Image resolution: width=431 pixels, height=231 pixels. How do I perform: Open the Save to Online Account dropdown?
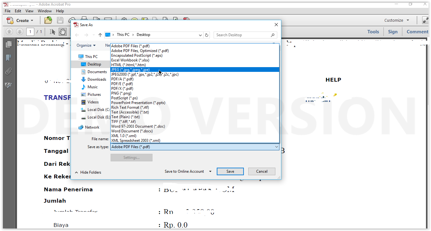210,171
